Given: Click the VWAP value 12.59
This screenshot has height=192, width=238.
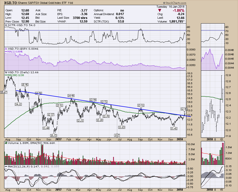Looking at the screenshot, I should pyautogui.click(x=83, y=22).
